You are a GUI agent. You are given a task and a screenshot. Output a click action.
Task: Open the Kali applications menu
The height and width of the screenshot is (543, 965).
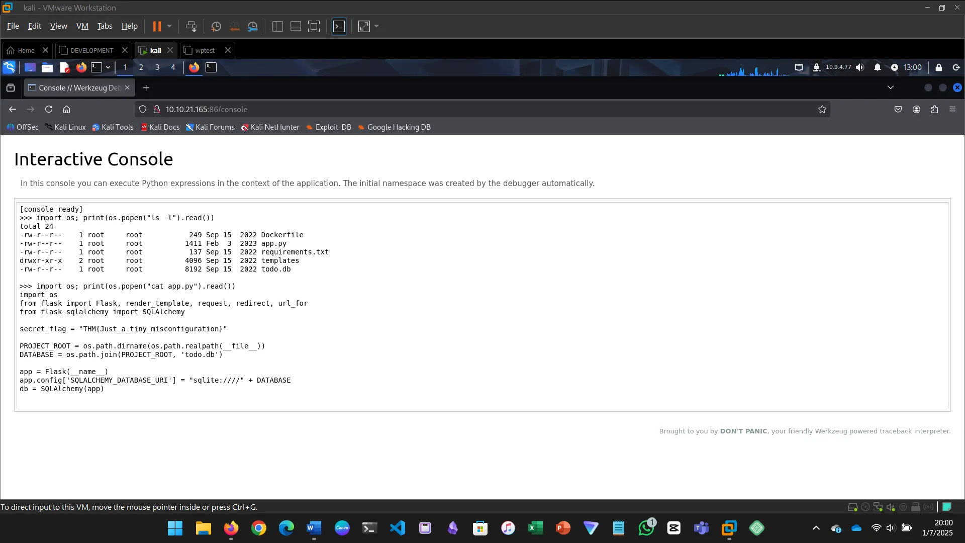[9, 67]
